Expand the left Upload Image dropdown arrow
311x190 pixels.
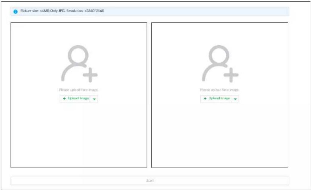pos(94,99)
